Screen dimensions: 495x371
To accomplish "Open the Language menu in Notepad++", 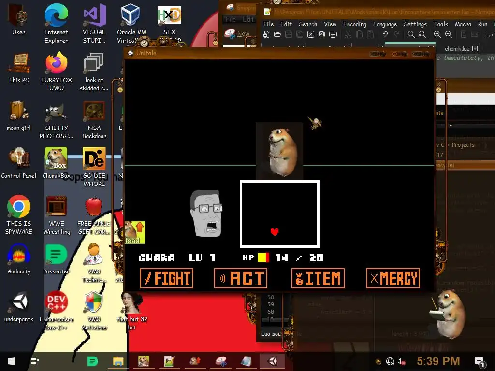I will [385, 24].
